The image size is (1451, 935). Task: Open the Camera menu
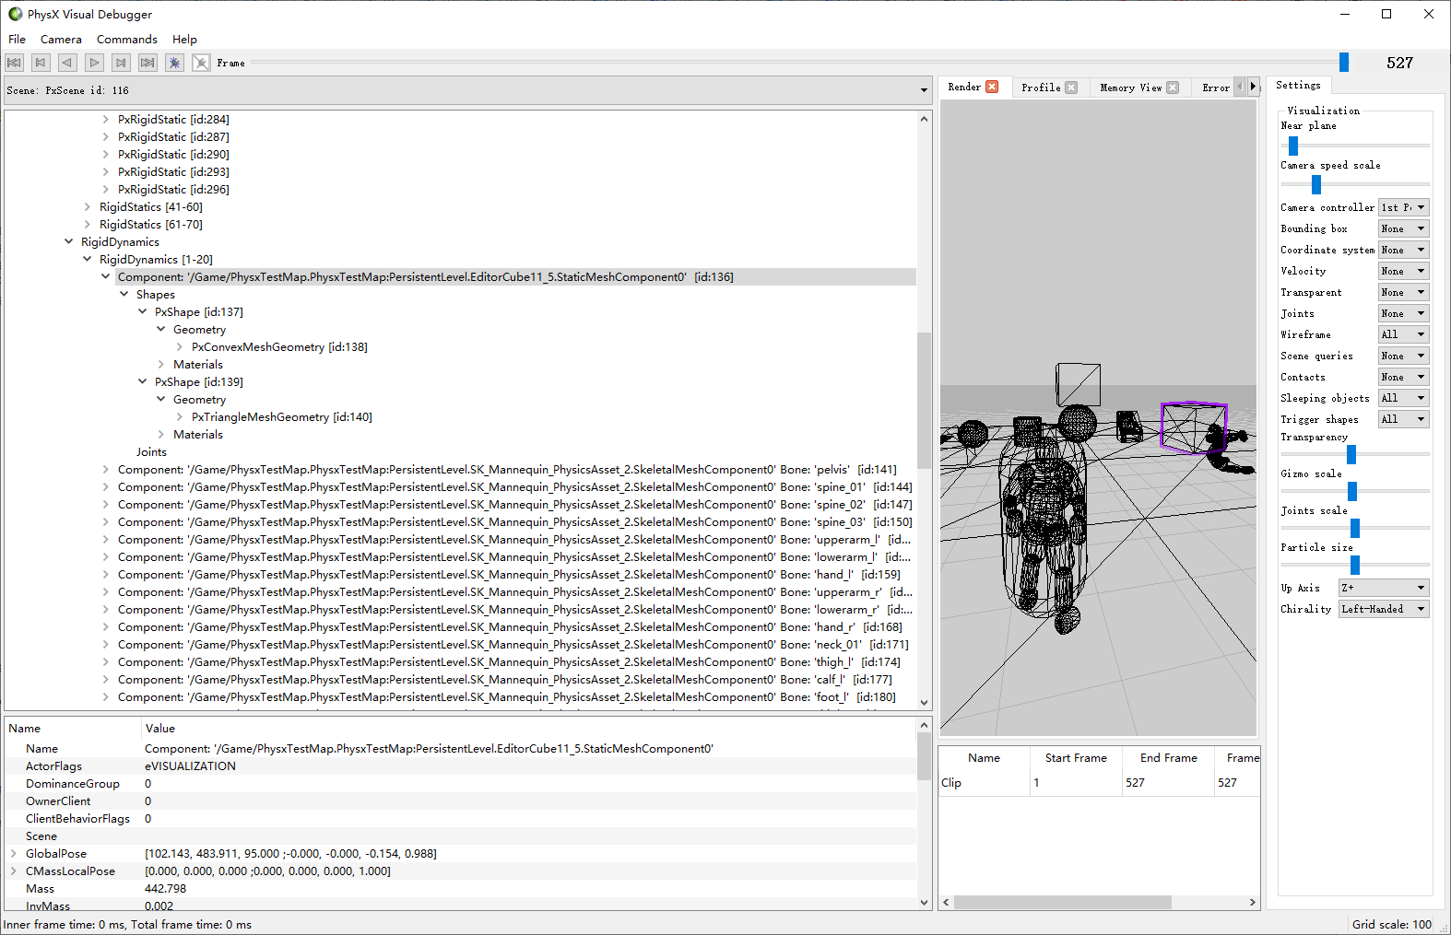point(61,40)
